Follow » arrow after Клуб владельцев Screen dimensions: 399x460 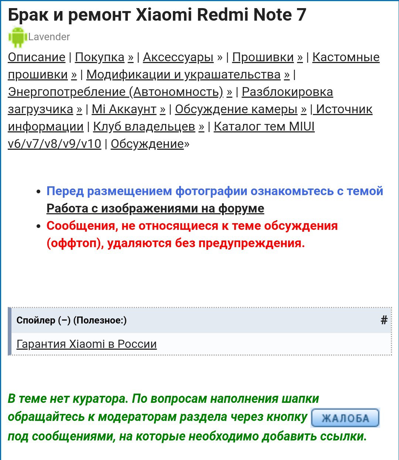coord(201,127)
